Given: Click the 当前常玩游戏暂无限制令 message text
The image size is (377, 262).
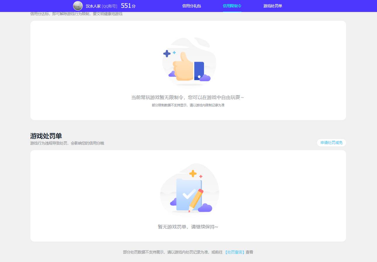Looking at the screenshot, I should tap(188, 97).
